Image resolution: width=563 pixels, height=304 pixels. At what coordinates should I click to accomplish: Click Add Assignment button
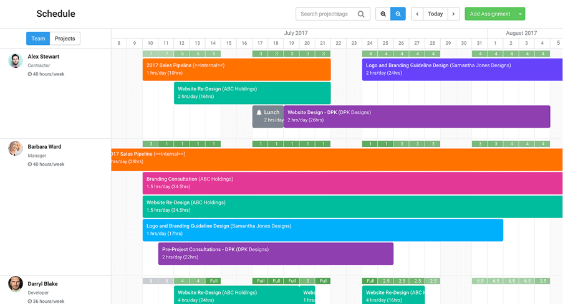coord(490,14)
